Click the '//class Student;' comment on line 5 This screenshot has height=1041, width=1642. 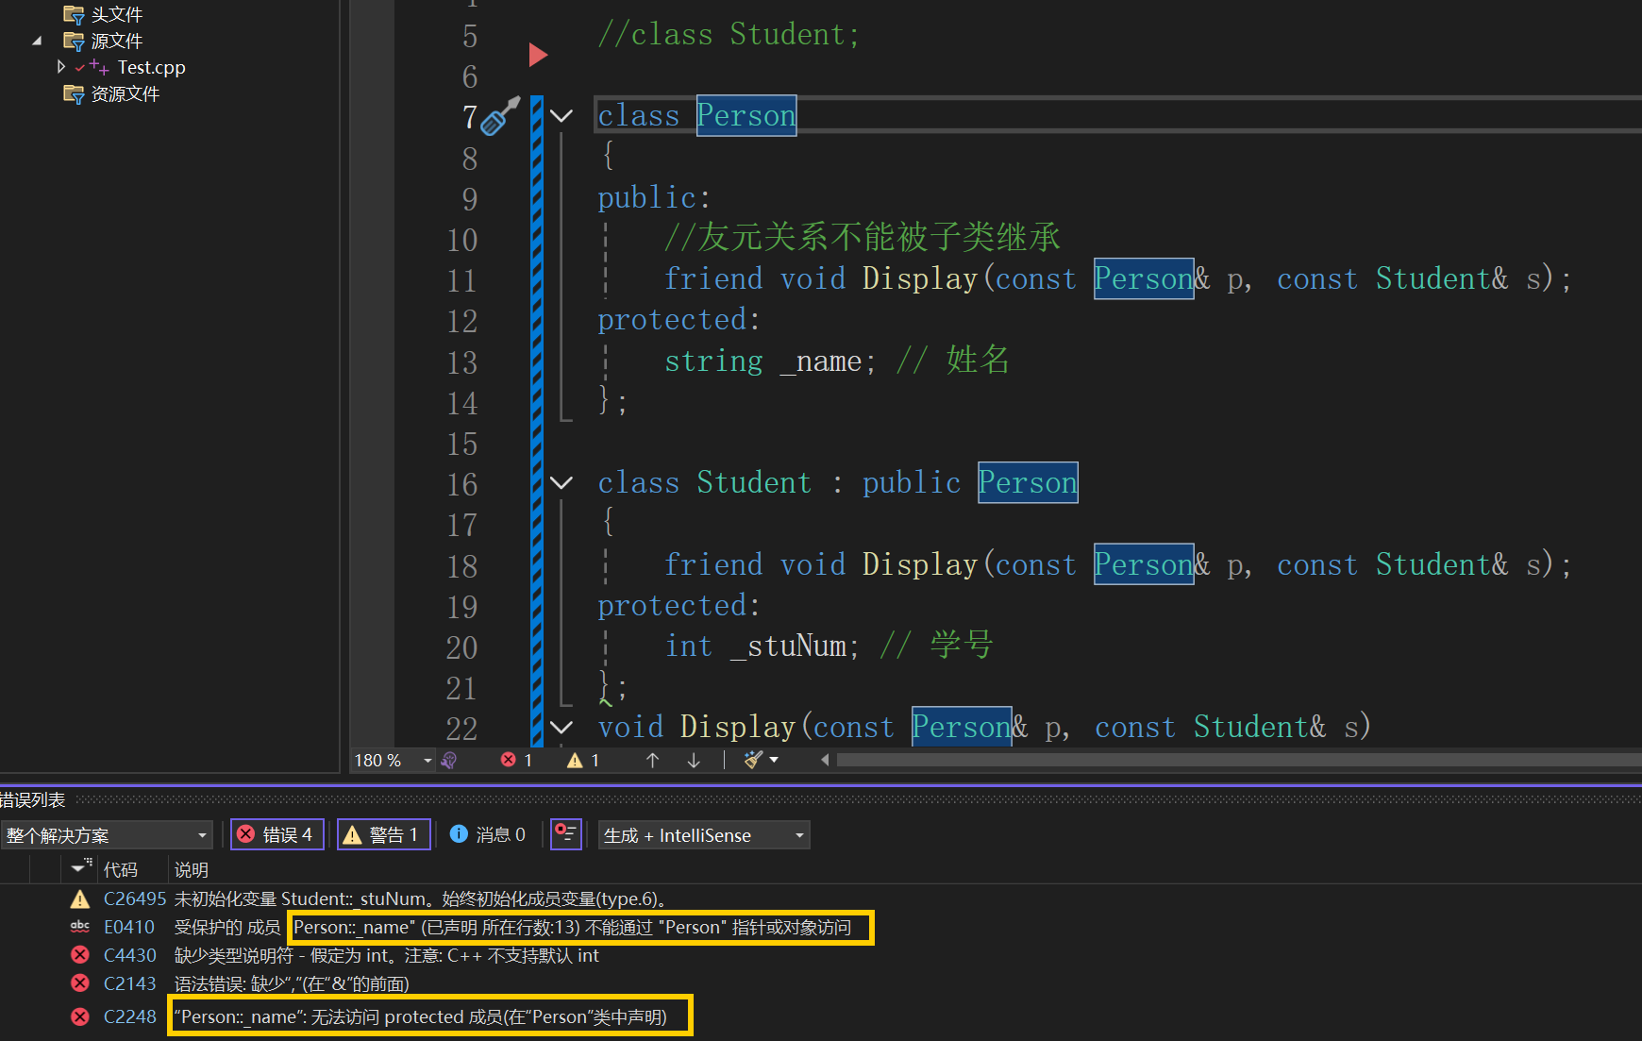tap(729, 34)
